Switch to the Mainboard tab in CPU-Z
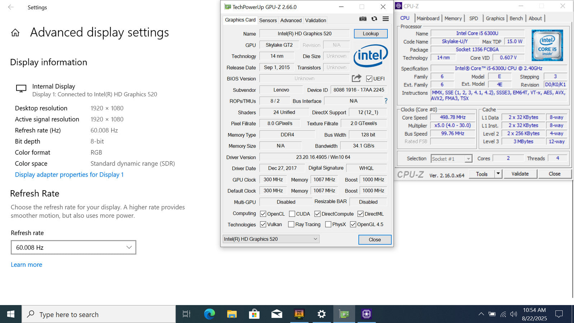 [428, 18]
